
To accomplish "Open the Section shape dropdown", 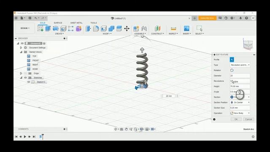I will tap(240, 97).
